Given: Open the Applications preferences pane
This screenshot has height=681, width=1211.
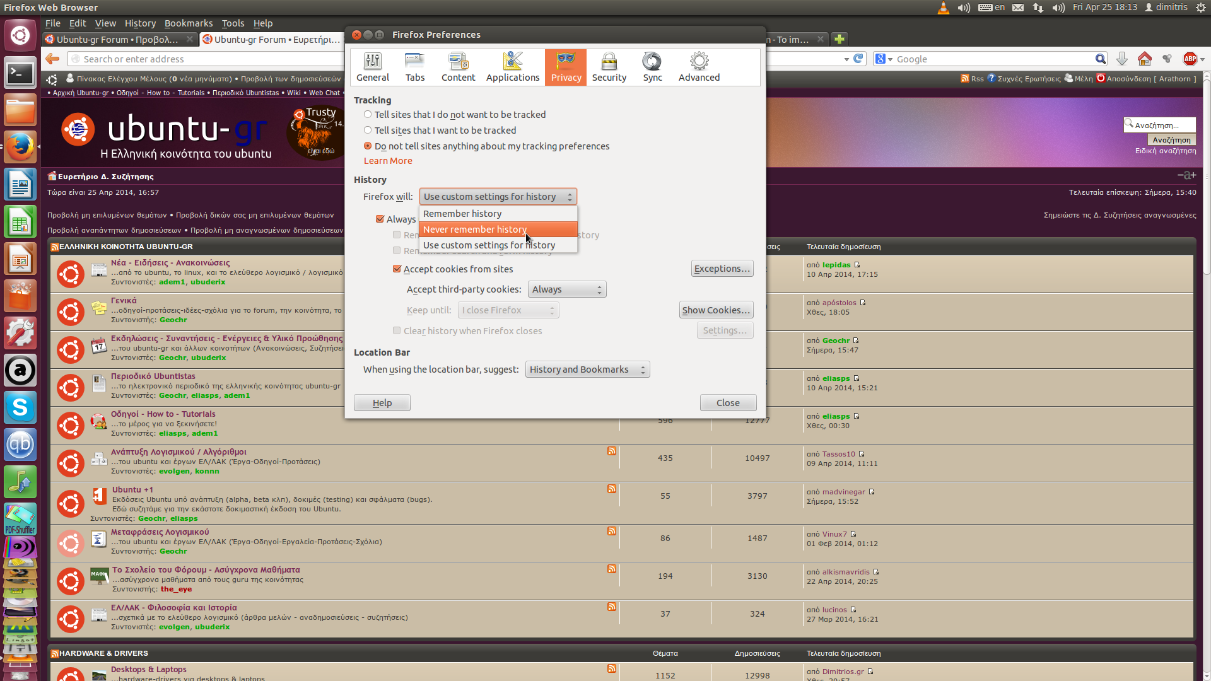Looking at the screenshot, I should click(512, 67).
